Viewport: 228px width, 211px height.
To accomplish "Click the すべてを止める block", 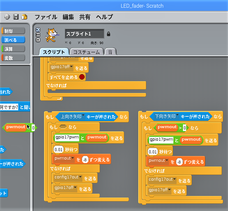I will pos(67,77).
